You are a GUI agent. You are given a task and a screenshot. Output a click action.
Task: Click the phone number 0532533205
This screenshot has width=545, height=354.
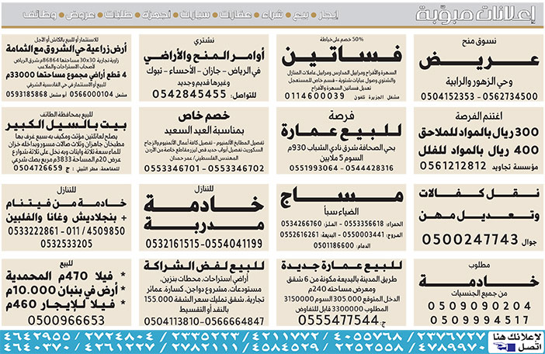pyautogui.click(x=67, y=244)
